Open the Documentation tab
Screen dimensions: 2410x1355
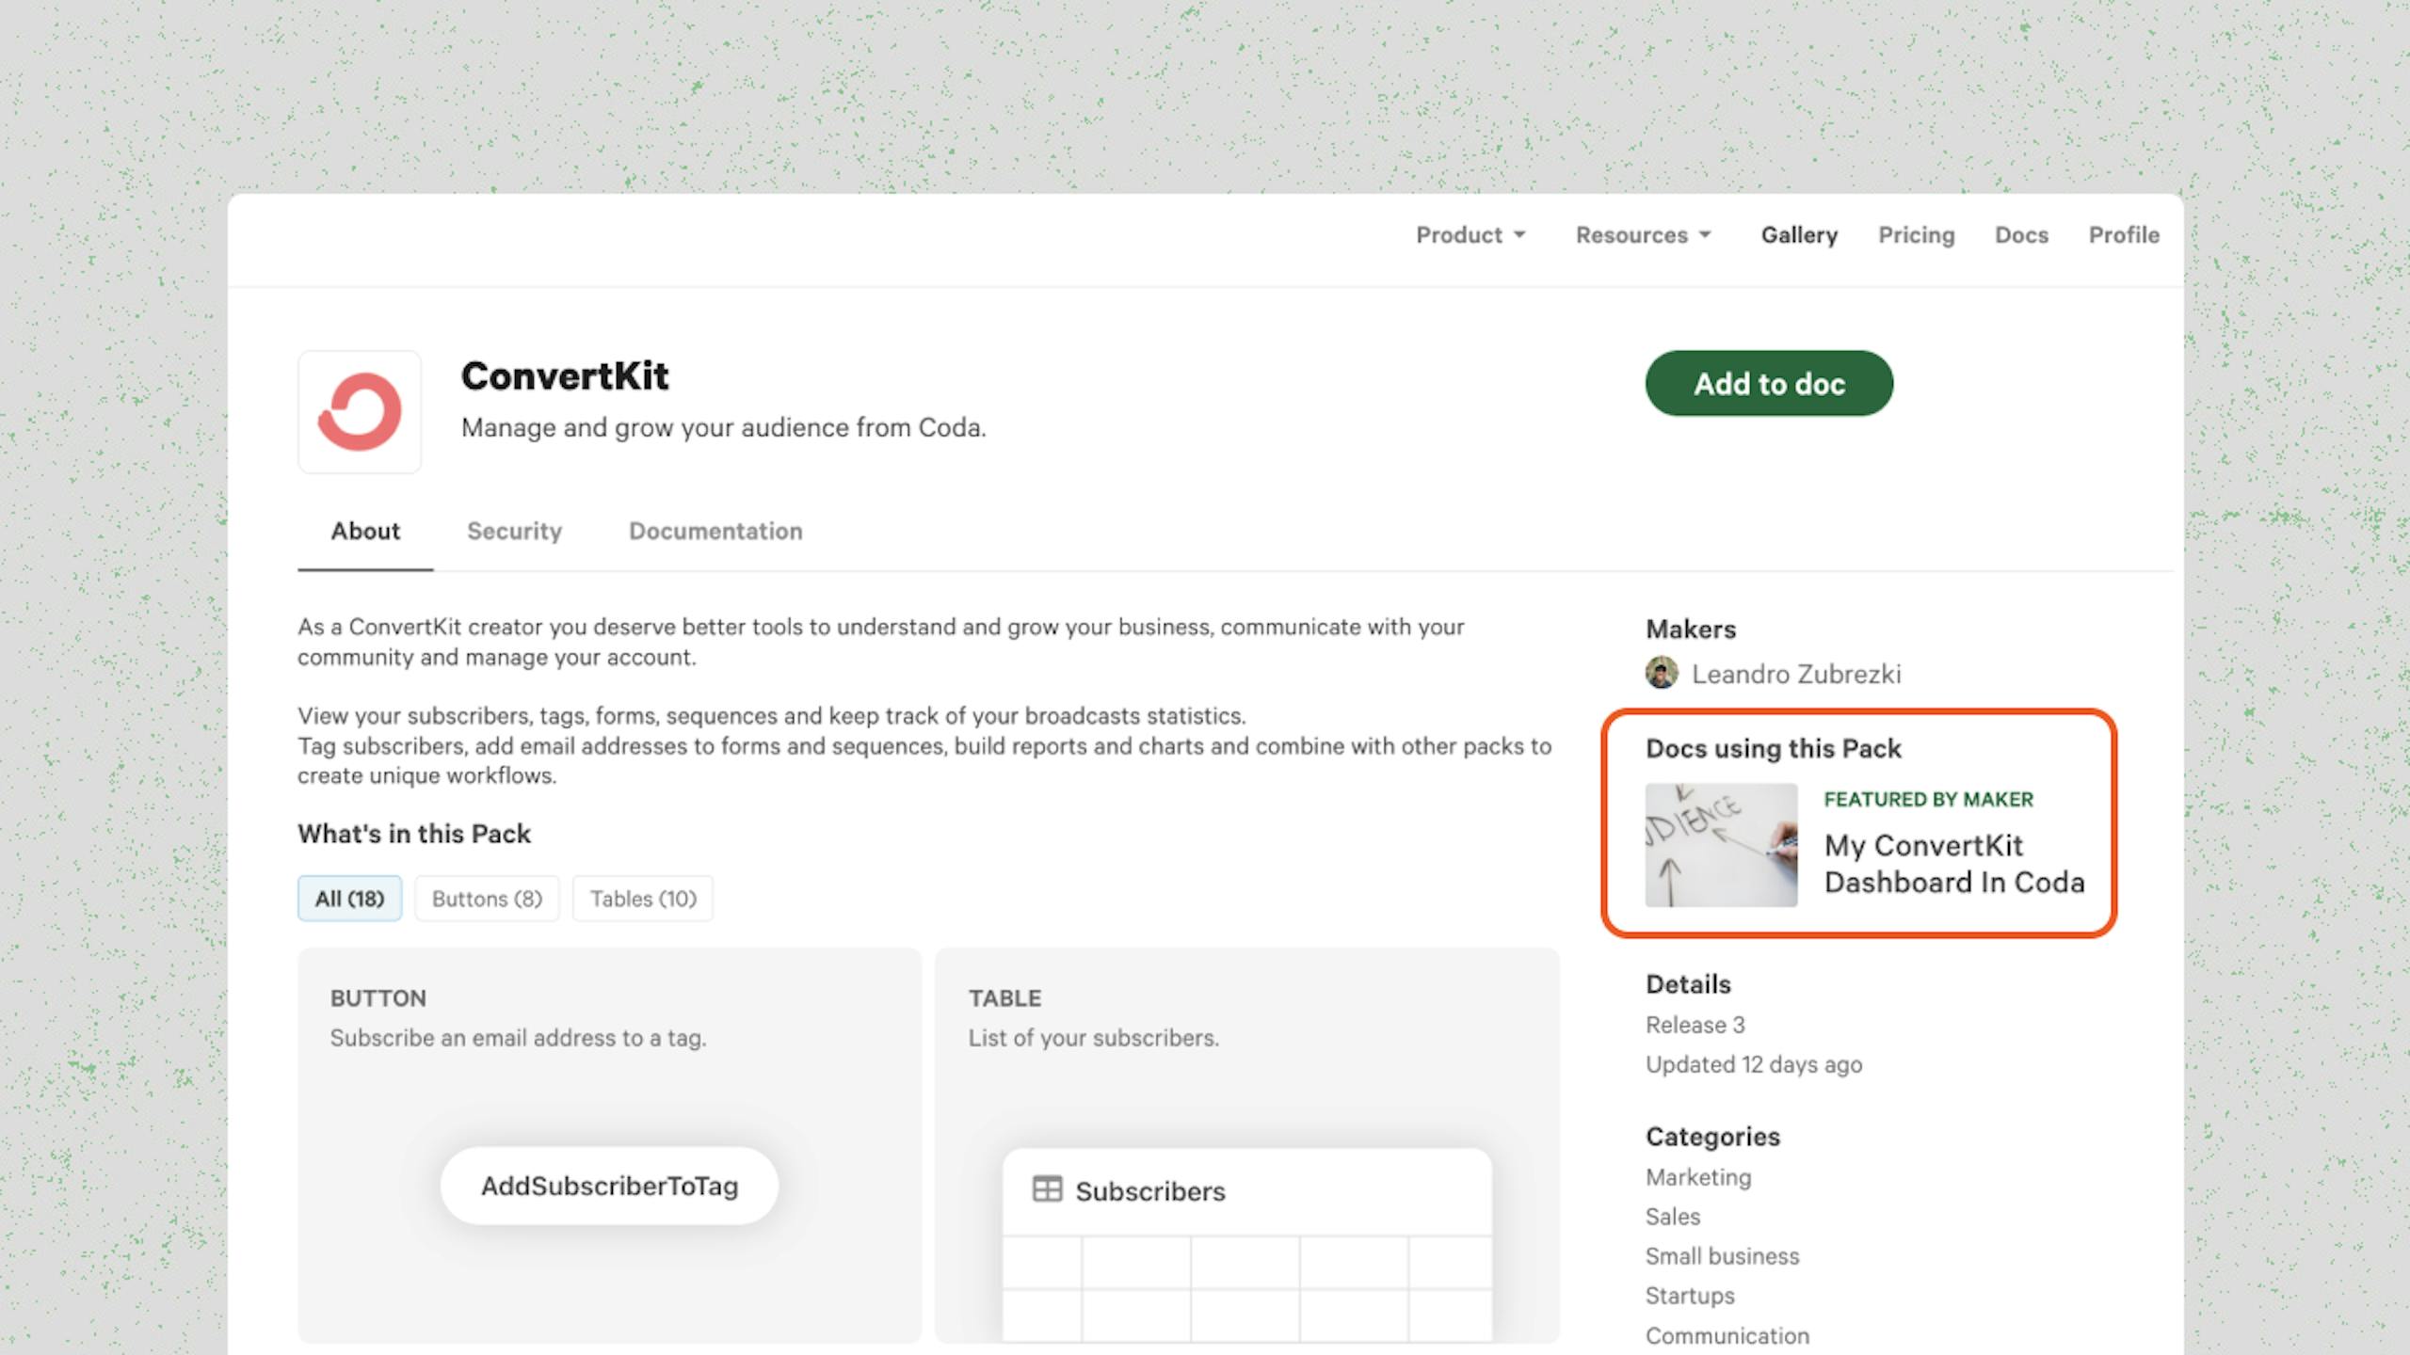coord(715,532)
